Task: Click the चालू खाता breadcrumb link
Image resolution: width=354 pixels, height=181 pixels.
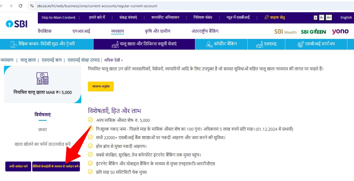Action: [28, 60]
